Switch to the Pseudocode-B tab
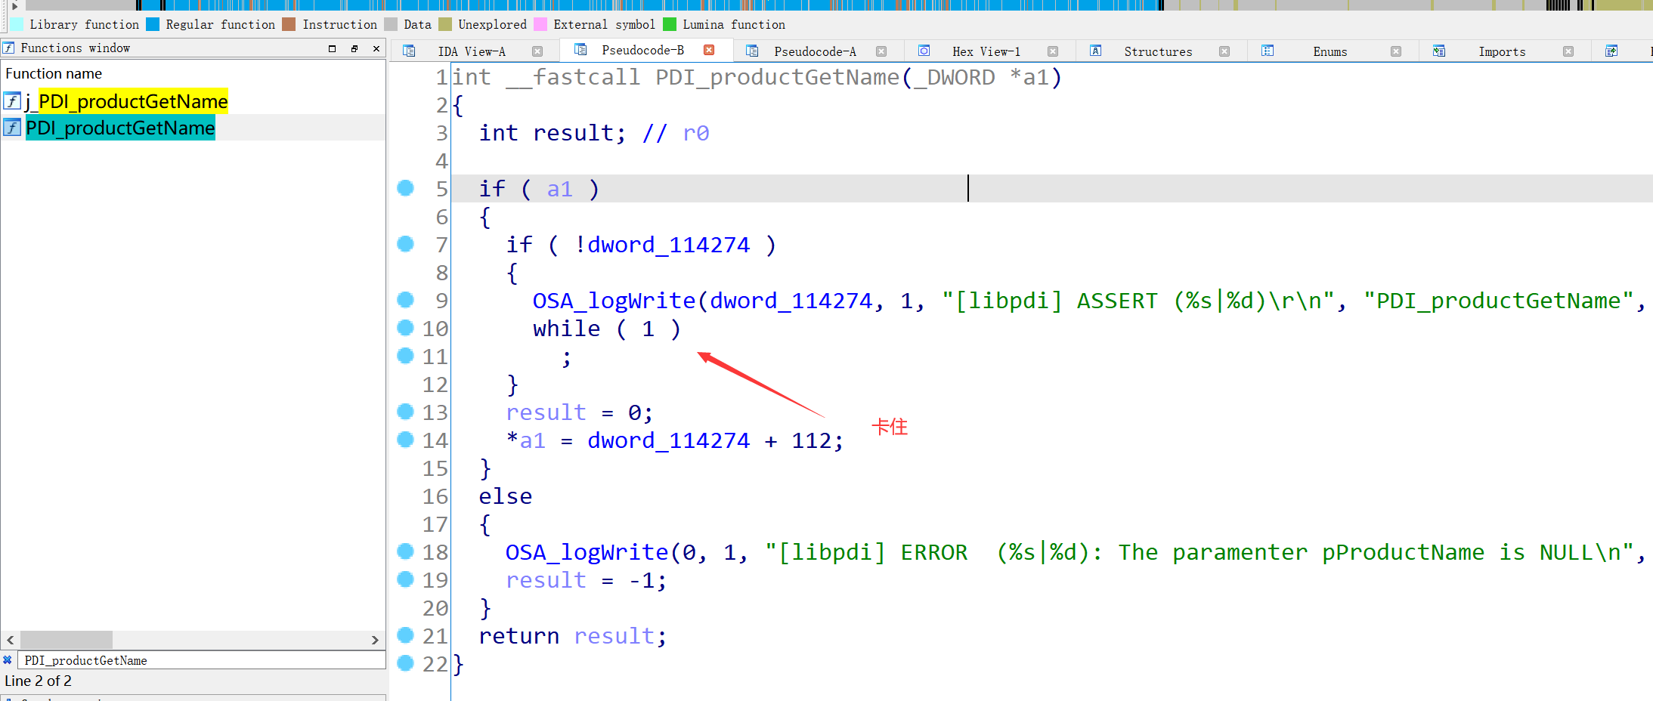The height and width of the screenshot is (701, 1653). [642, 50]
